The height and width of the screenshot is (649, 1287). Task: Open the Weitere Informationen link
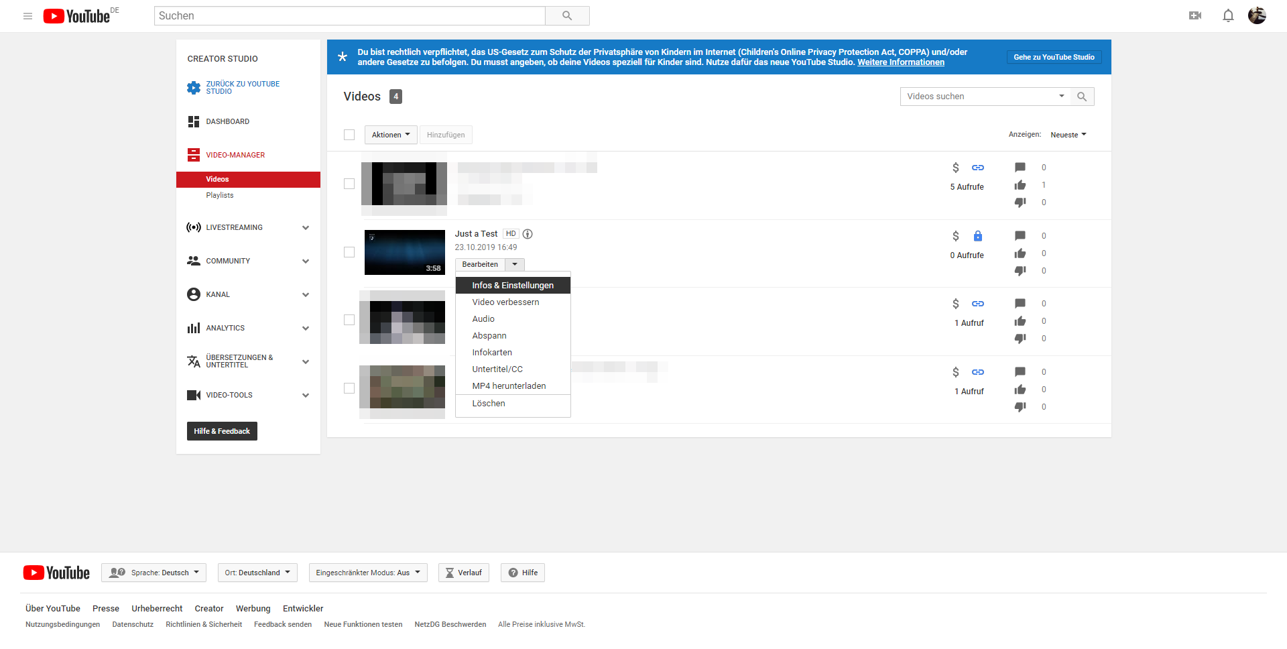(x=900, y=62)
